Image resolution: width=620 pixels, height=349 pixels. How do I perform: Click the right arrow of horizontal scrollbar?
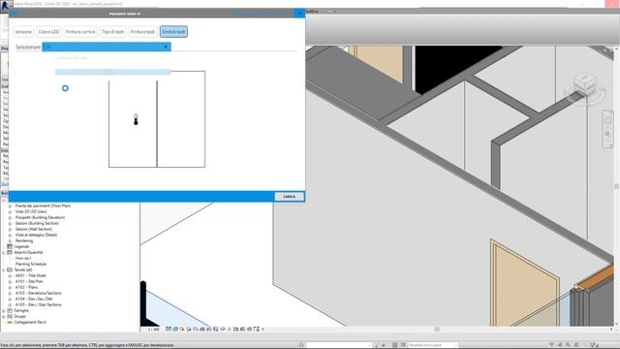pos(611,330)
